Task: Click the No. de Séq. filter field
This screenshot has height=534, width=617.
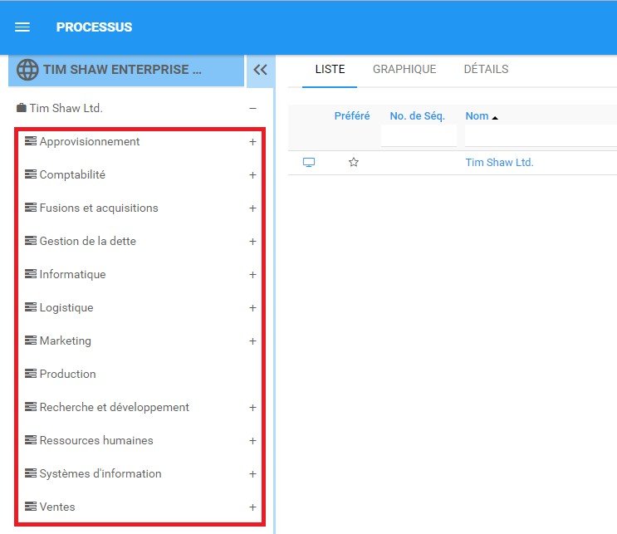Action: point(419,135)
